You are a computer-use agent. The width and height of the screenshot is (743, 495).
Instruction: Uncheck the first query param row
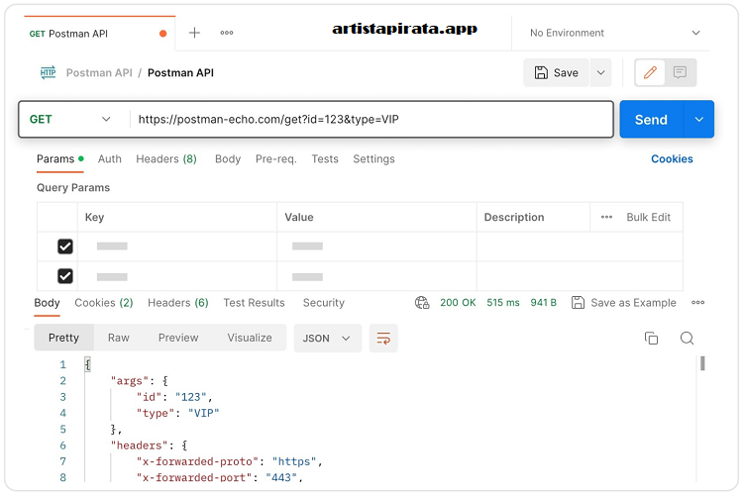coord(65,247)
